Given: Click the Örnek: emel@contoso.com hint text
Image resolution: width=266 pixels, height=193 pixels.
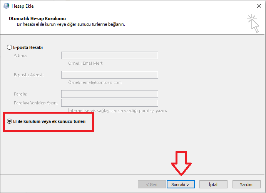Looking at the screenshot, I should (x=94, y=82).
